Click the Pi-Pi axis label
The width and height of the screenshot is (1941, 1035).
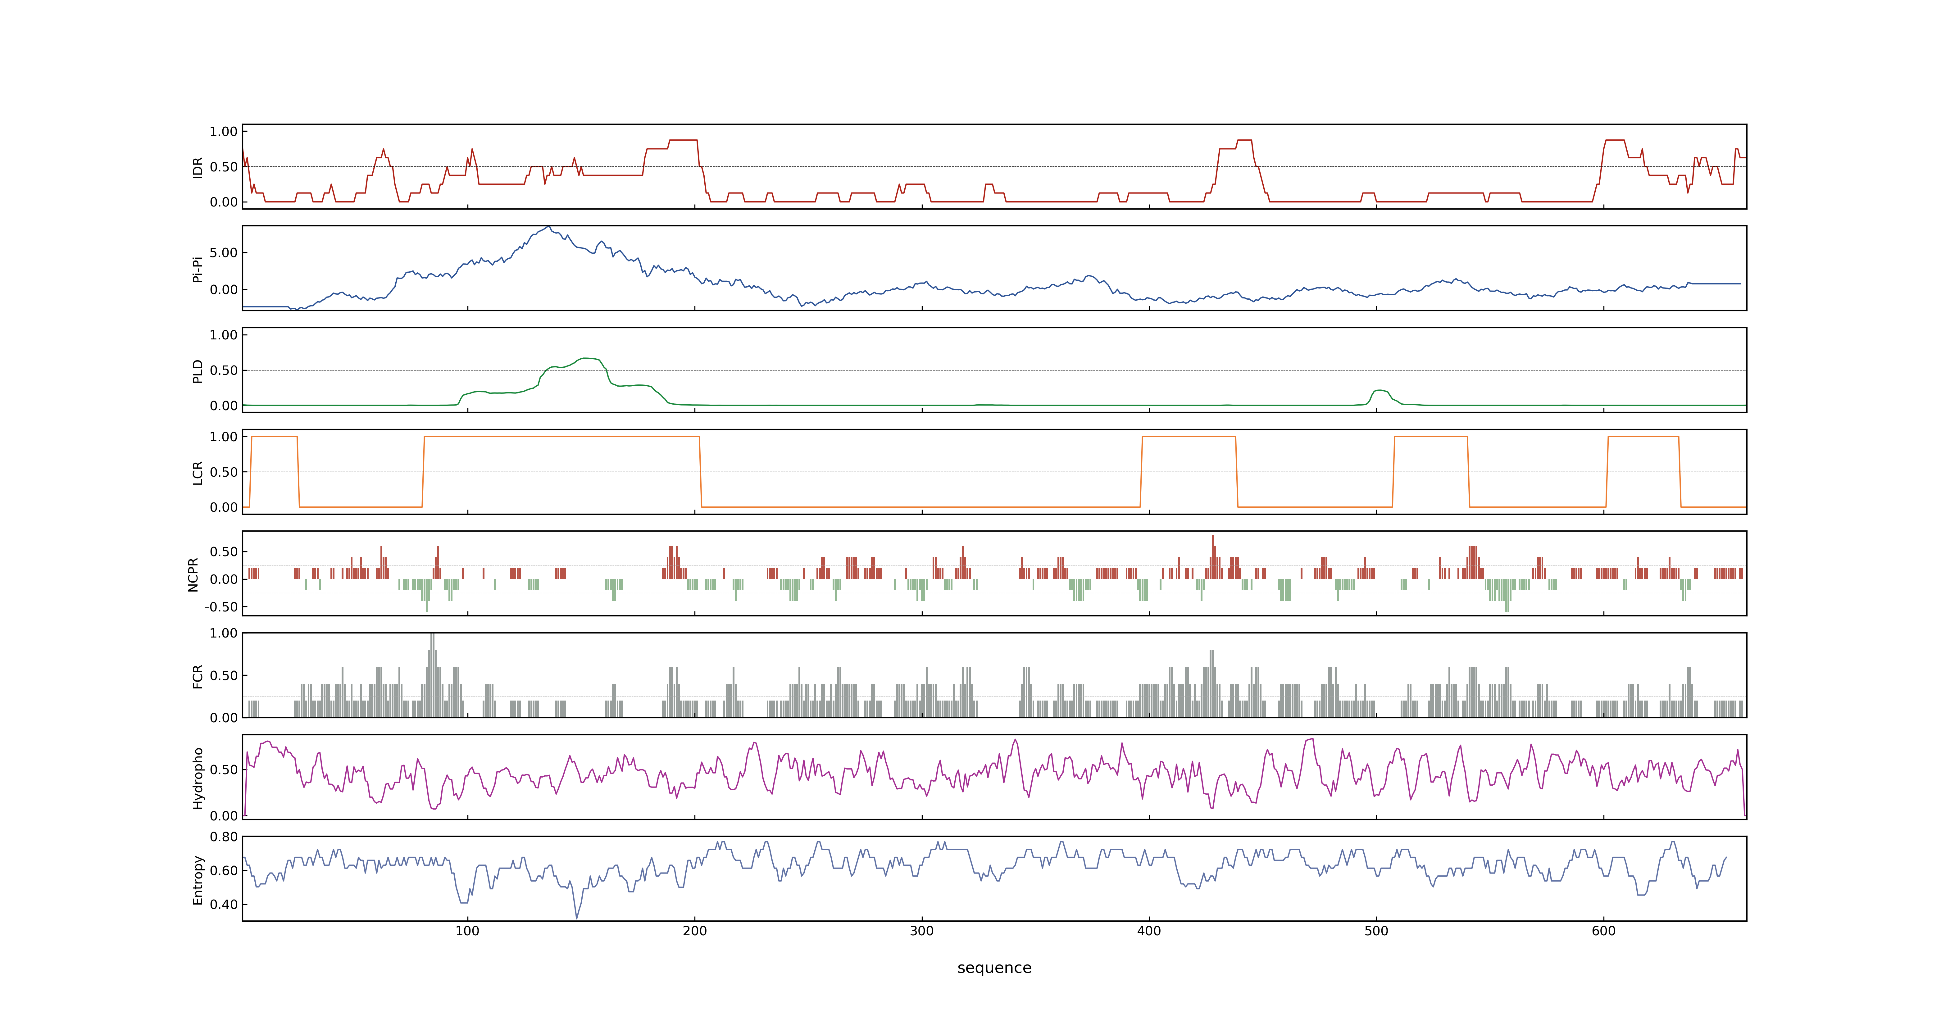(198, 269)
